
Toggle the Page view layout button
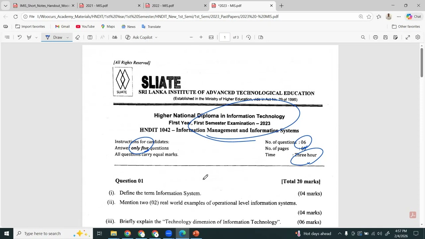pyautogui.click(x=261, y=37)
